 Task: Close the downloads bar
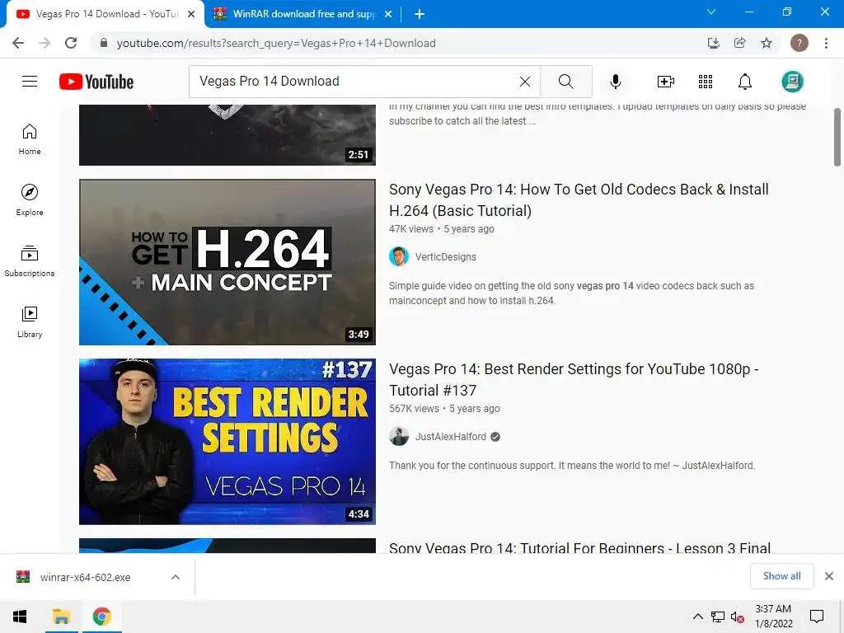tap(829, 576)
